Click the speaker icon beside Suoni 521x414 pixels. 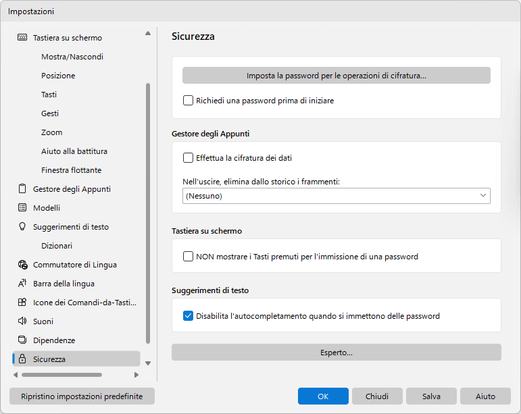(22, 321)
